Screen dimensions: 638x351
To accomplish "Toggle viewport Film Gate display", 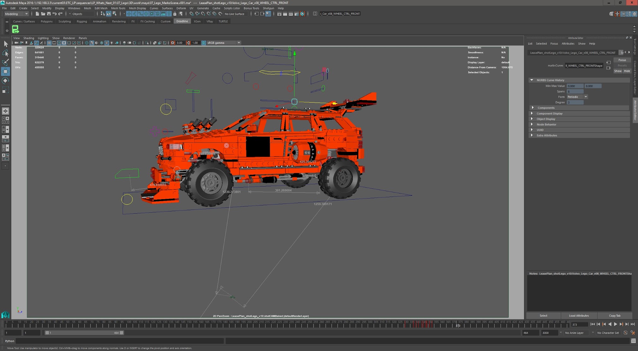I will pyautogui.click(x=54, y=43).
